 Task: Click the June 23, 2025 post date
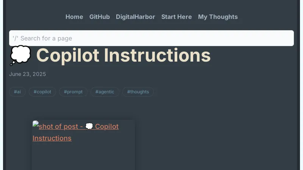click(x=27, y=74)
